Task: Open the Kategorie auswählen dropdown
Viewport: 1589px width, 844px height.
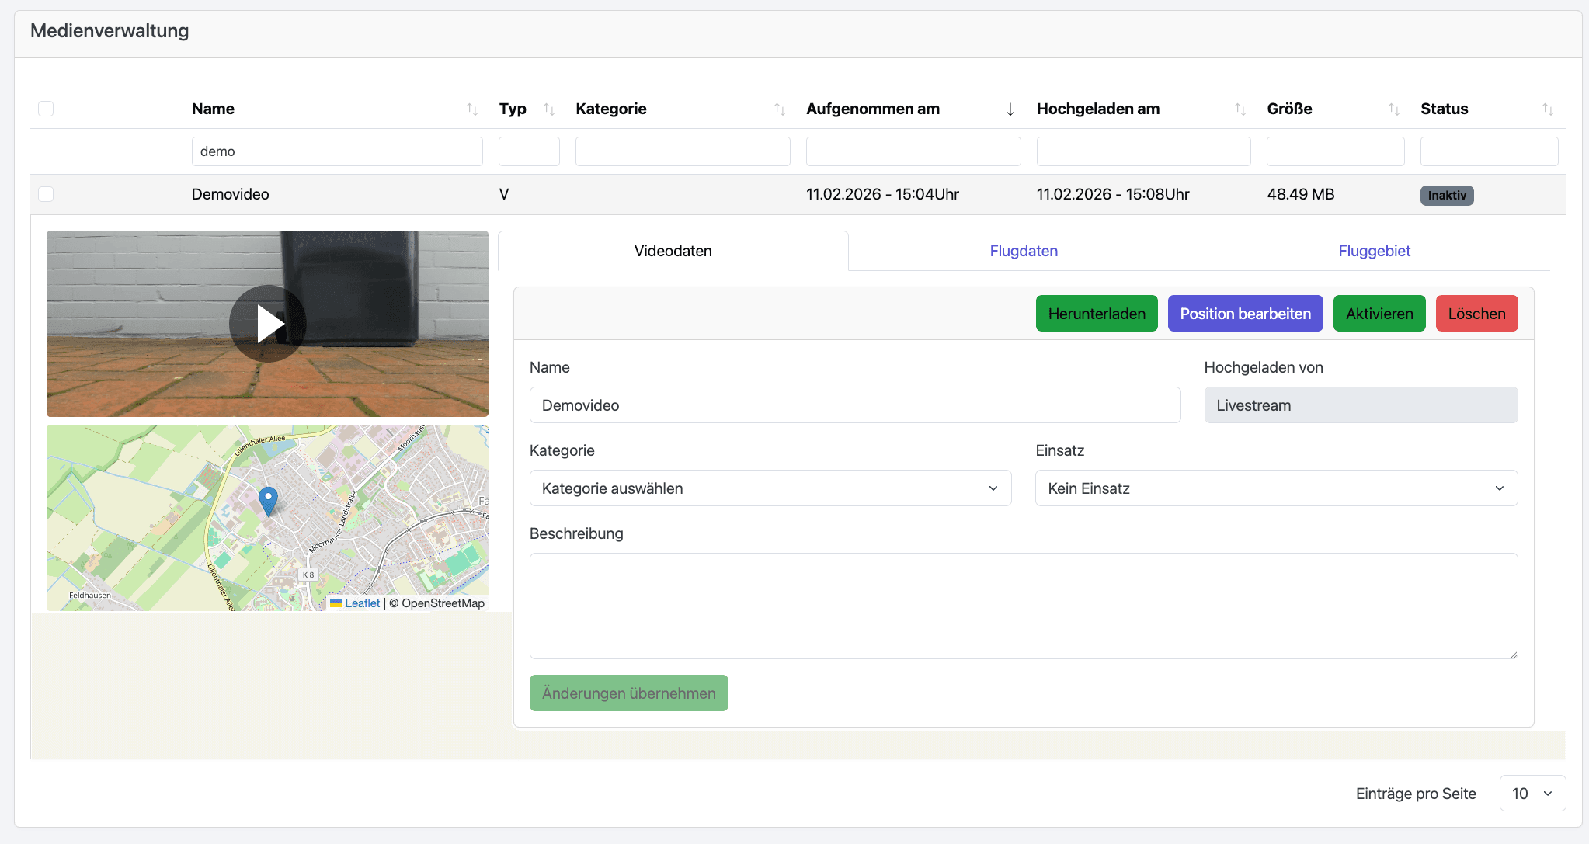Action: click(770, 488)
